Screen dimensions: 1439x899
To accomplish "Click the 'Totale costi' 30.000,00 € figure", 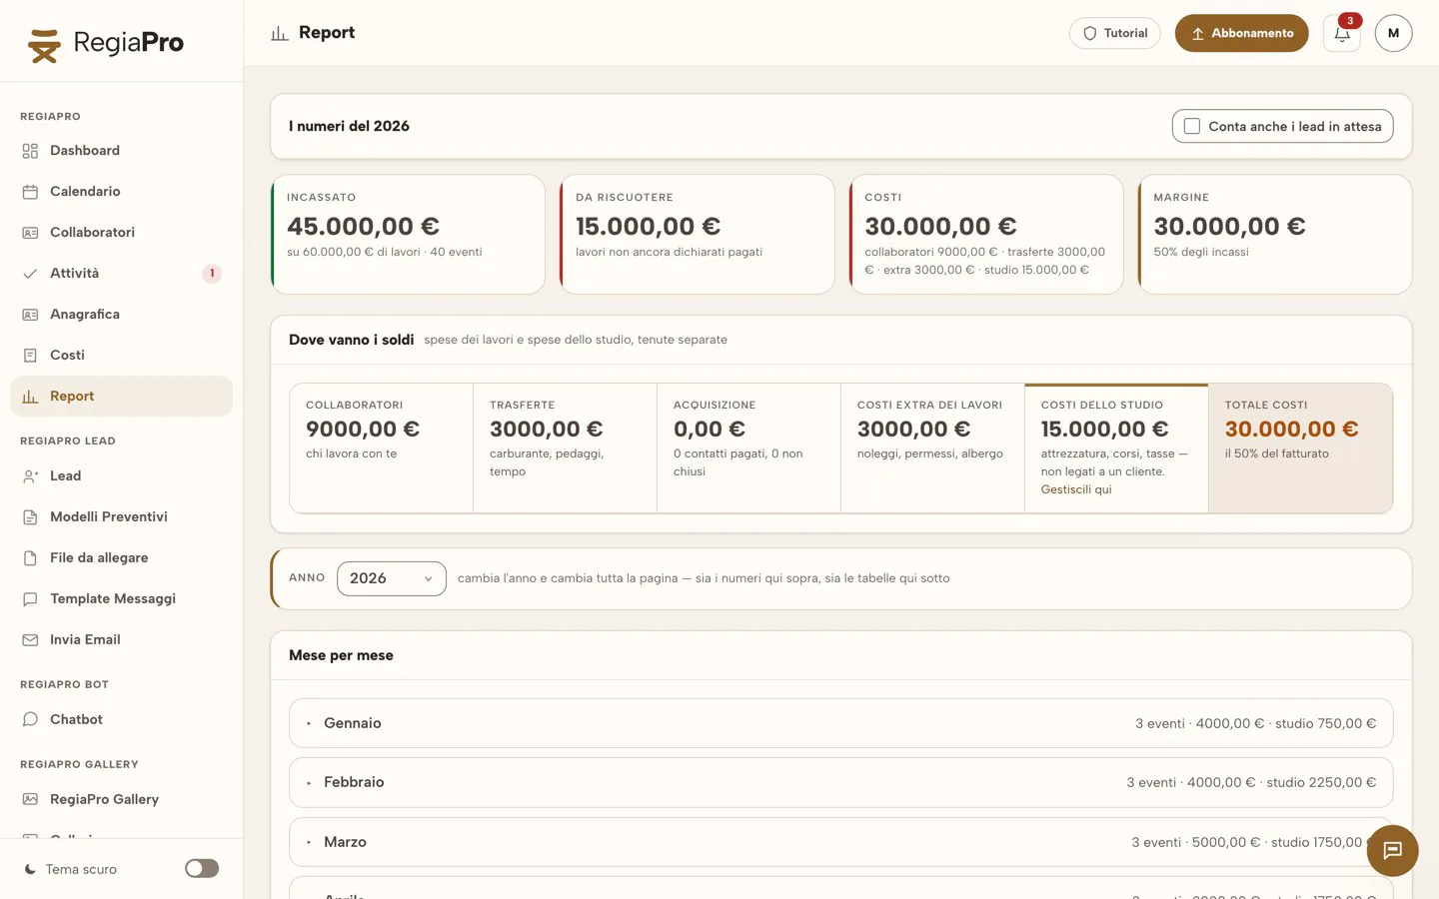I will (1291, 430).
